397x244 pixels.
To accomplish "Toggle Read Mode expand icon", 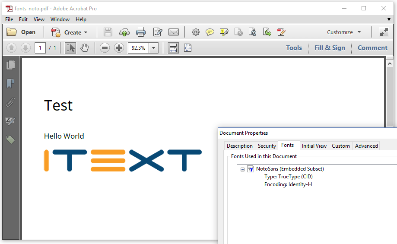I will click(x=384, y=32).
